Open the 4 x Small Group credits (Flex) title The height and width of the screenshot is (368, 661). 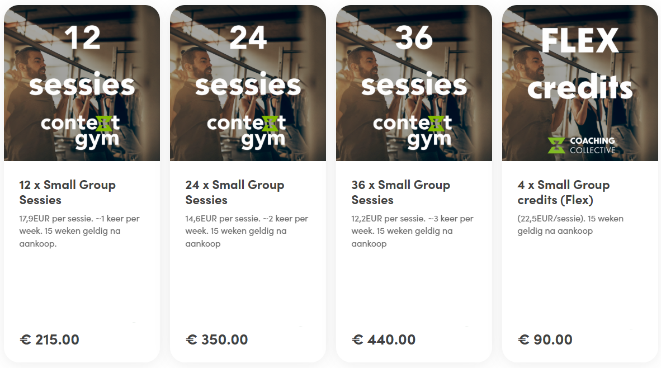564,192
